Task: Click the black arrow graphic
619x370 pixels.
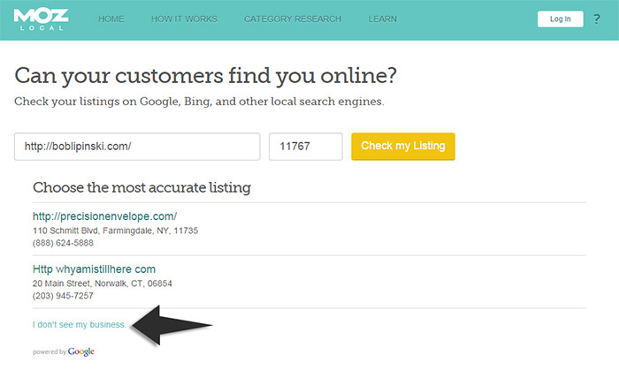Action: [x=172, y=324]
